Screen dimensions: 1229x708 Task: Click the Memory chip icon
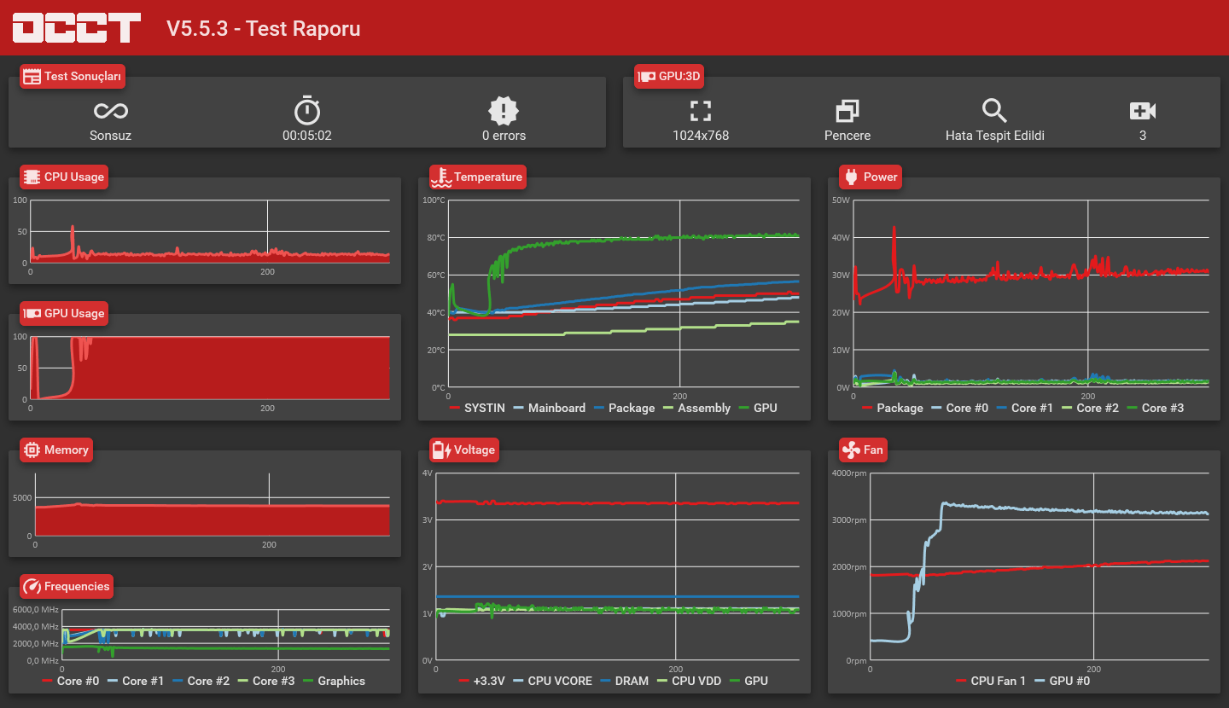(x=32, y=450)
